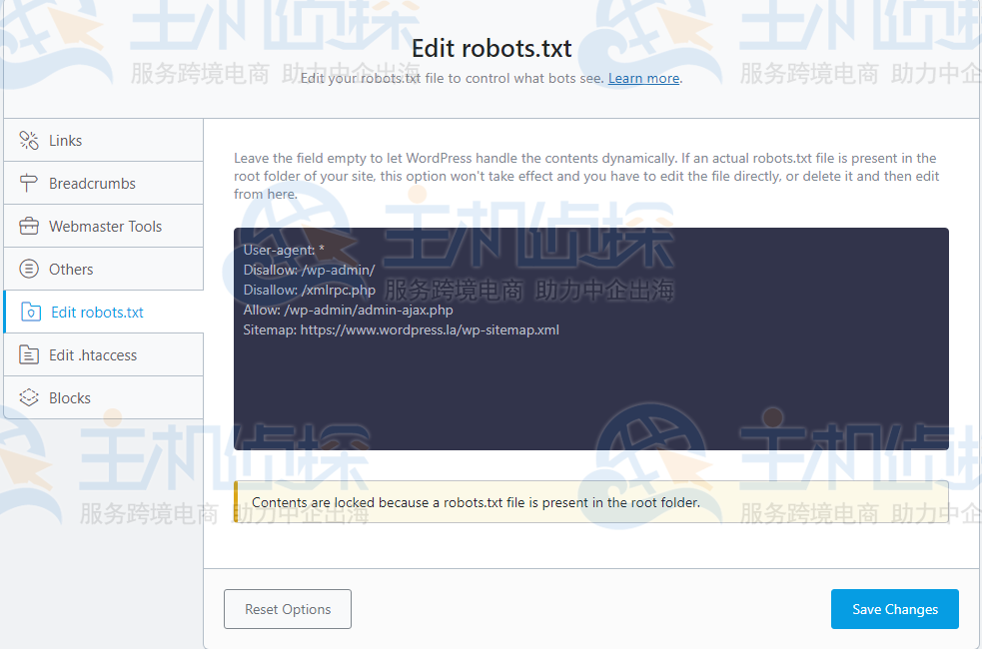Image resolution: width=982 pixels, height=649 pixels.
Task: Switch to the Edit .htaccess tab
Action: (x=94, y=354)
